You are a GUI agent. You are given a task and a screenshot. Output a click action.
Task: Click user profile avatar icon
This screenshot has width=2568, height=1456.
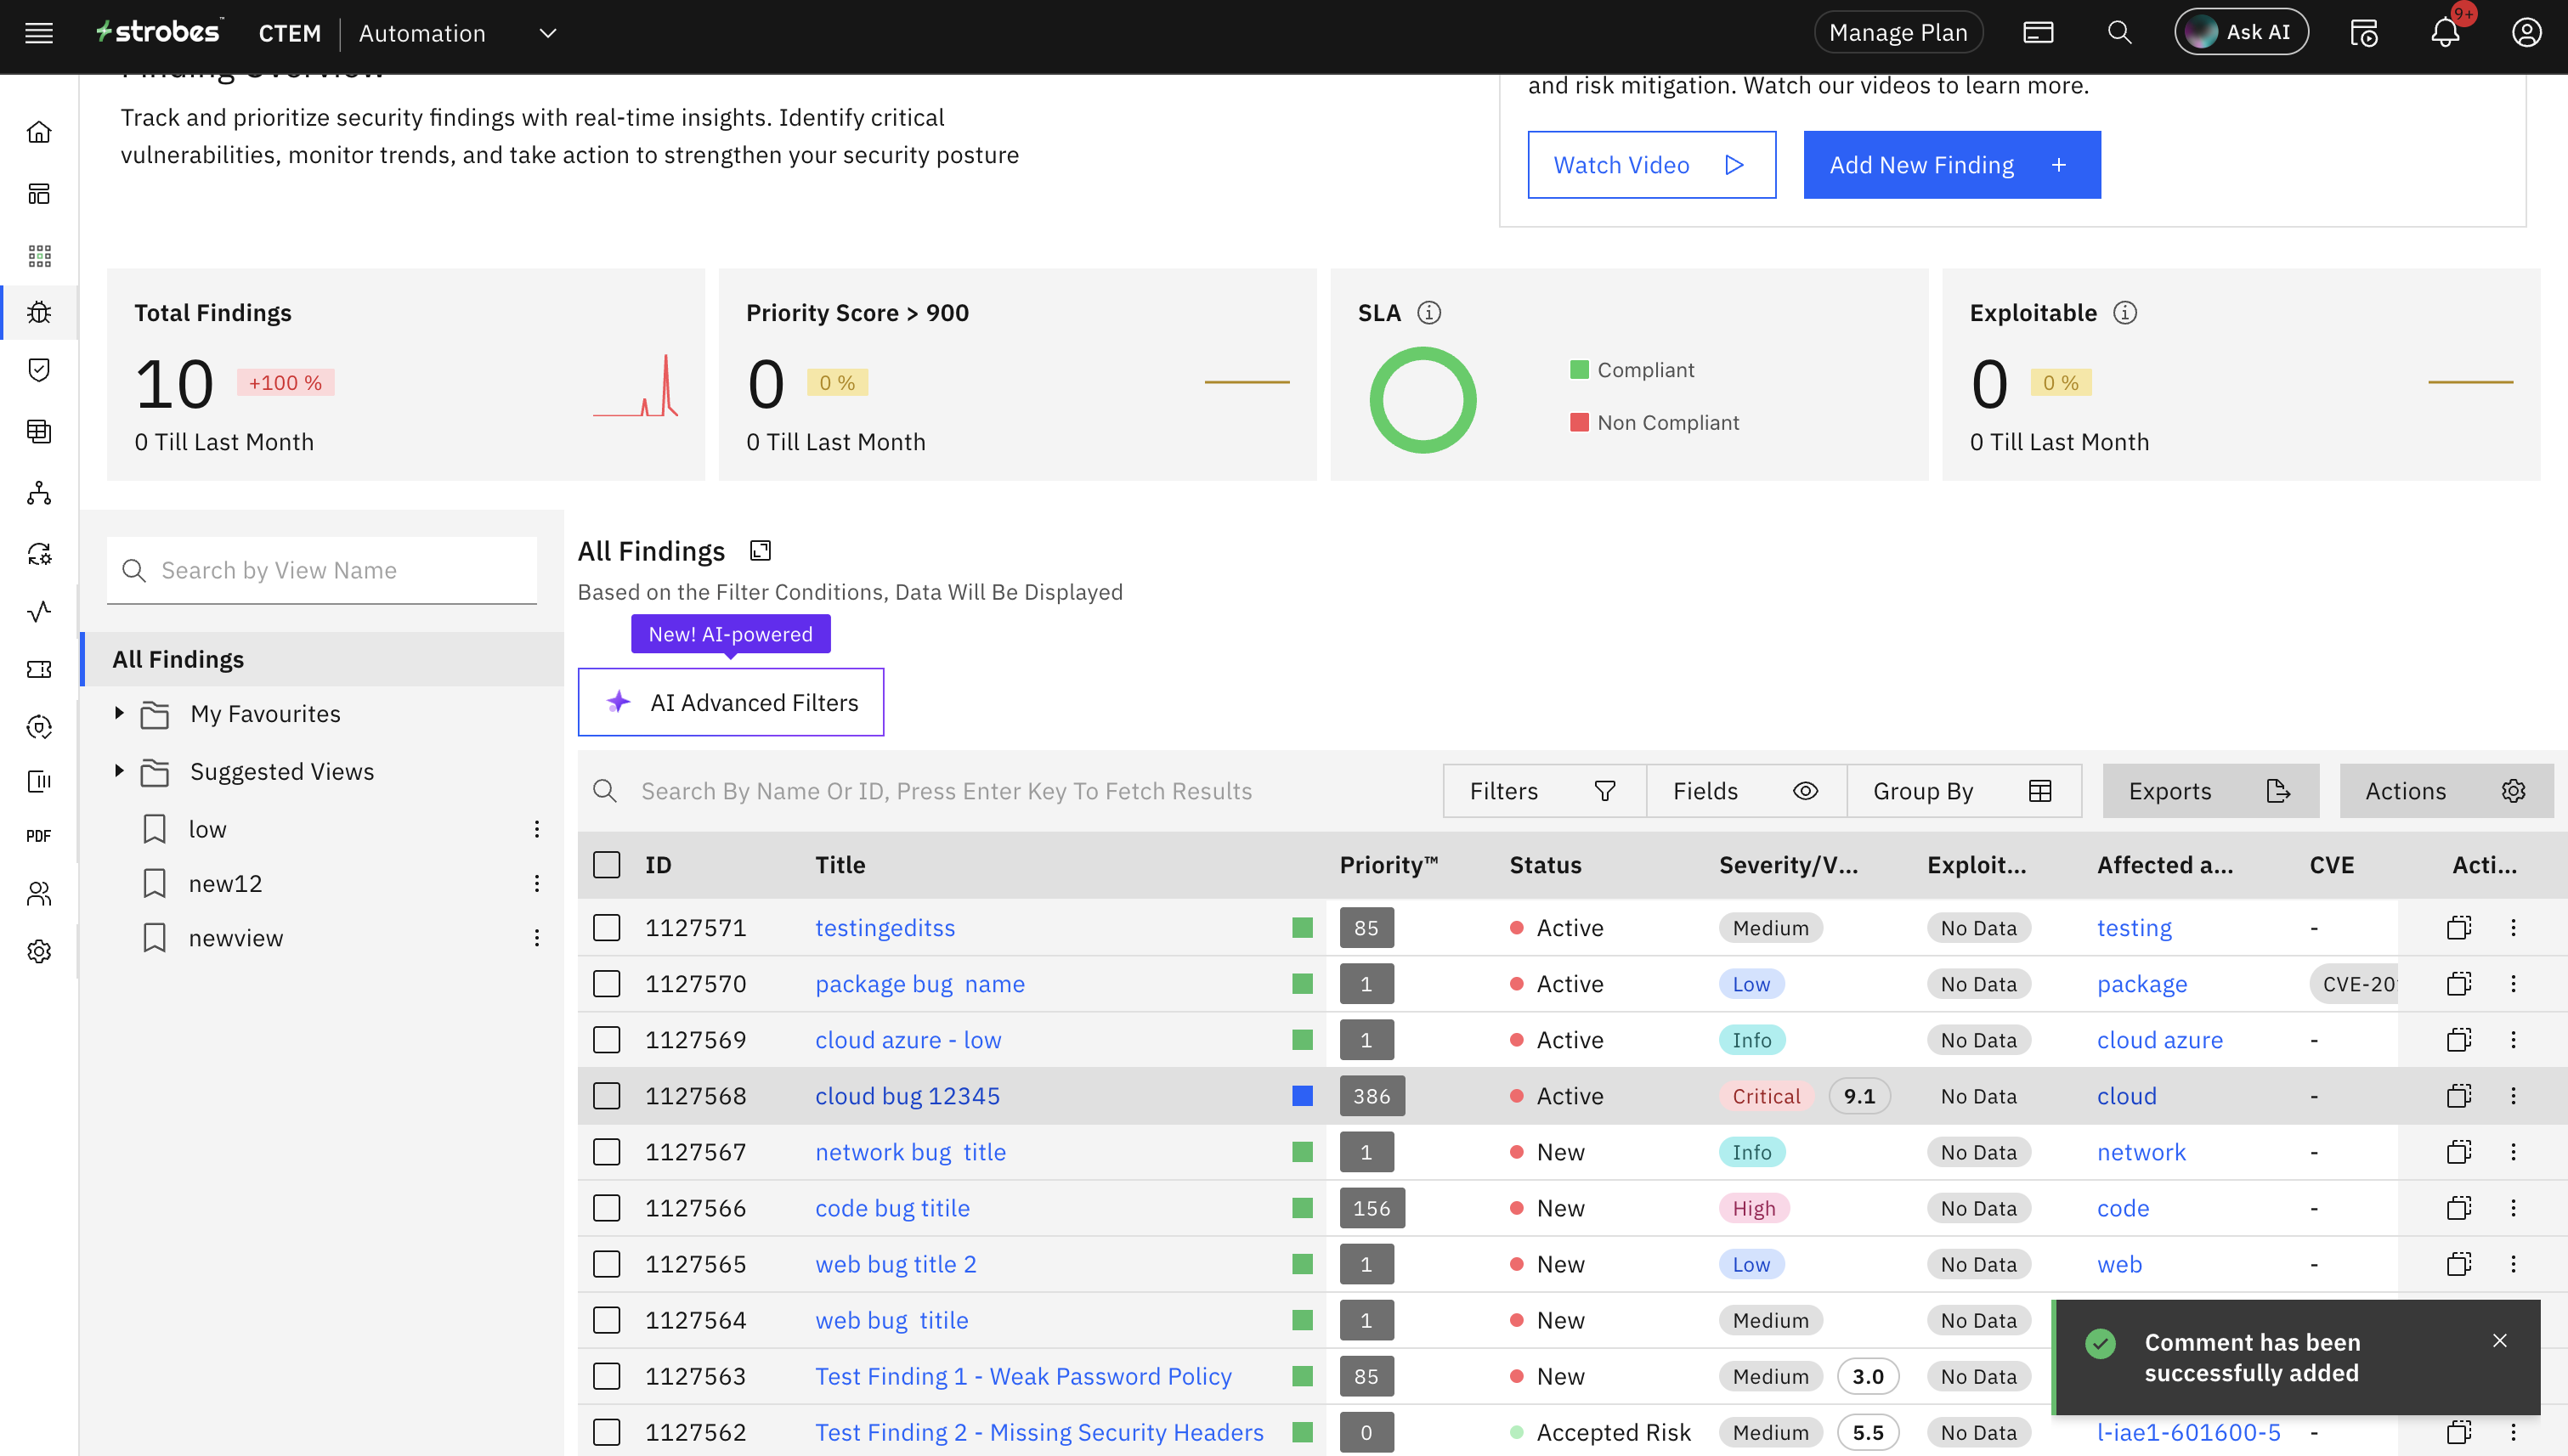click(2526, 33)
